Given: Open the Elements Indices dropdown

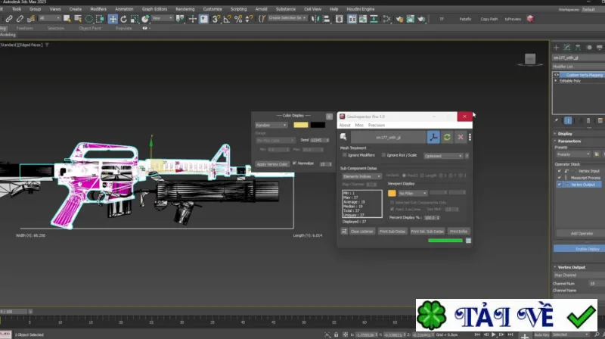Looking at the screenshot, I should pyautogui.click(x=361, y=176).
